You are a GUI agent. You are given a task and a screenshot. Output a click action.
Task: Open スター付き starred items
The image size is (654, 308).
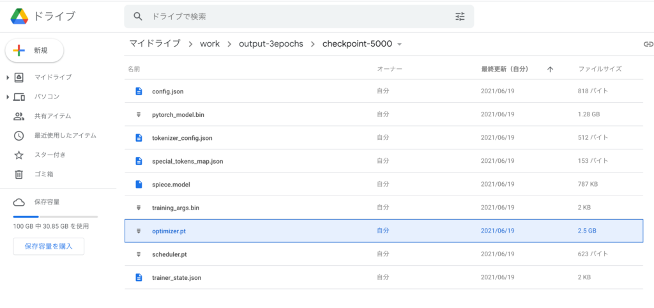point(49,155)
